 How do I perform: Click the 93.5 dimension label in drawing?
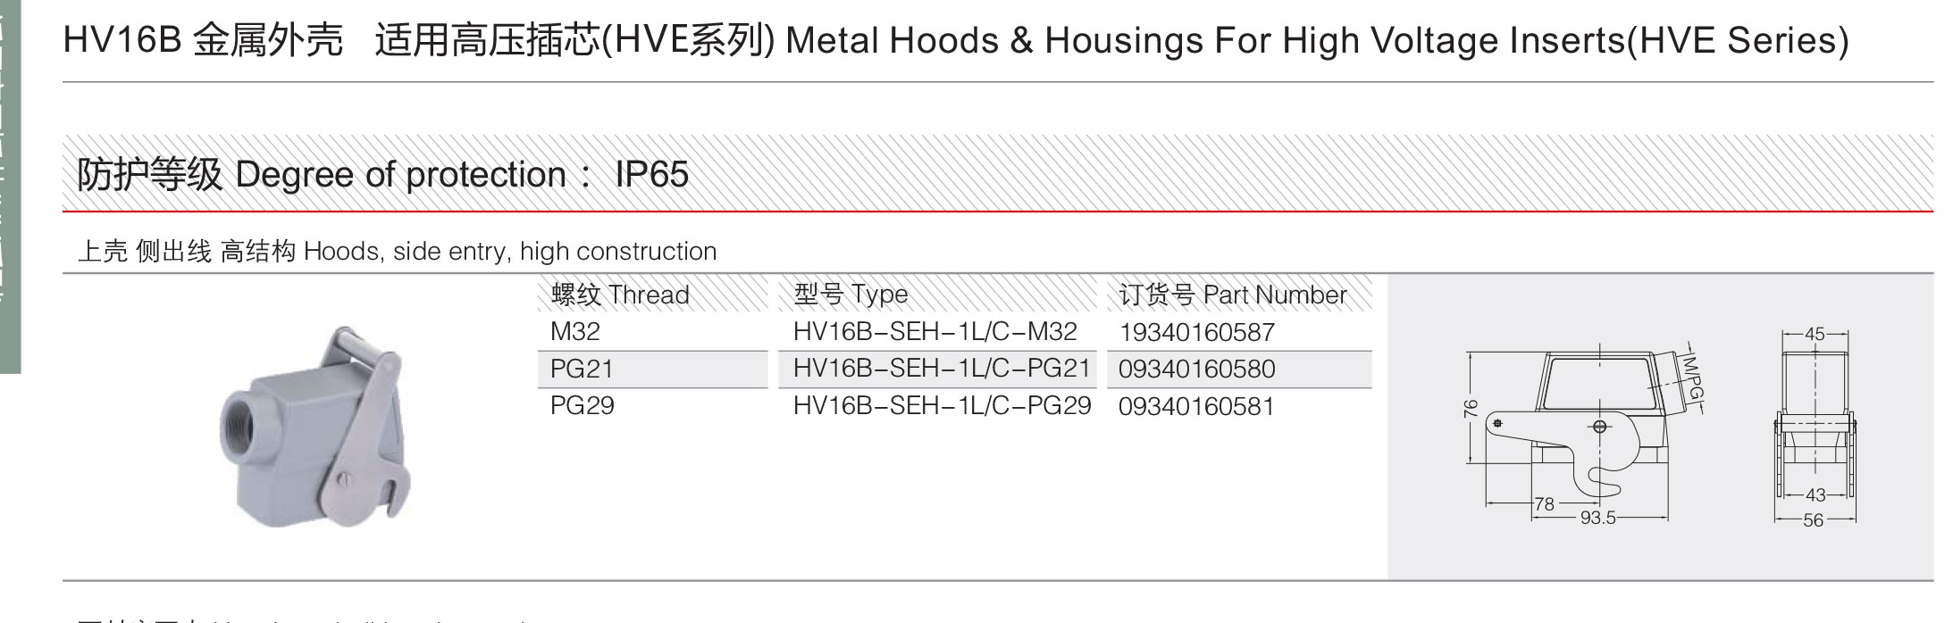click(1597, 518)
